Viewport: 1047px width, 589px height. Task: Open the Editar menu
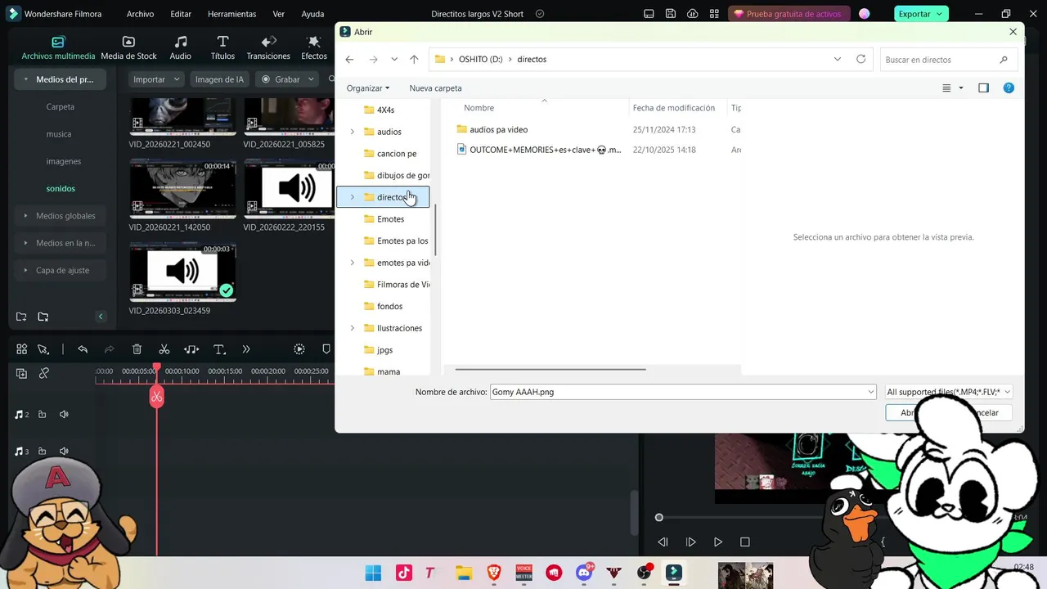point(181,14)
